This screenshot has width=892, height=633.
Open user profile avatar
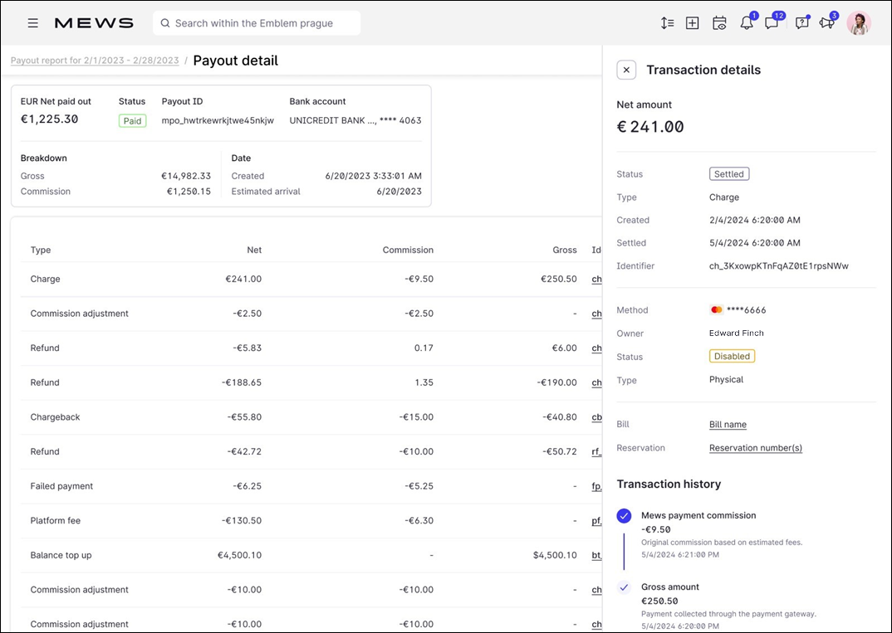click(x=859, y=23)
